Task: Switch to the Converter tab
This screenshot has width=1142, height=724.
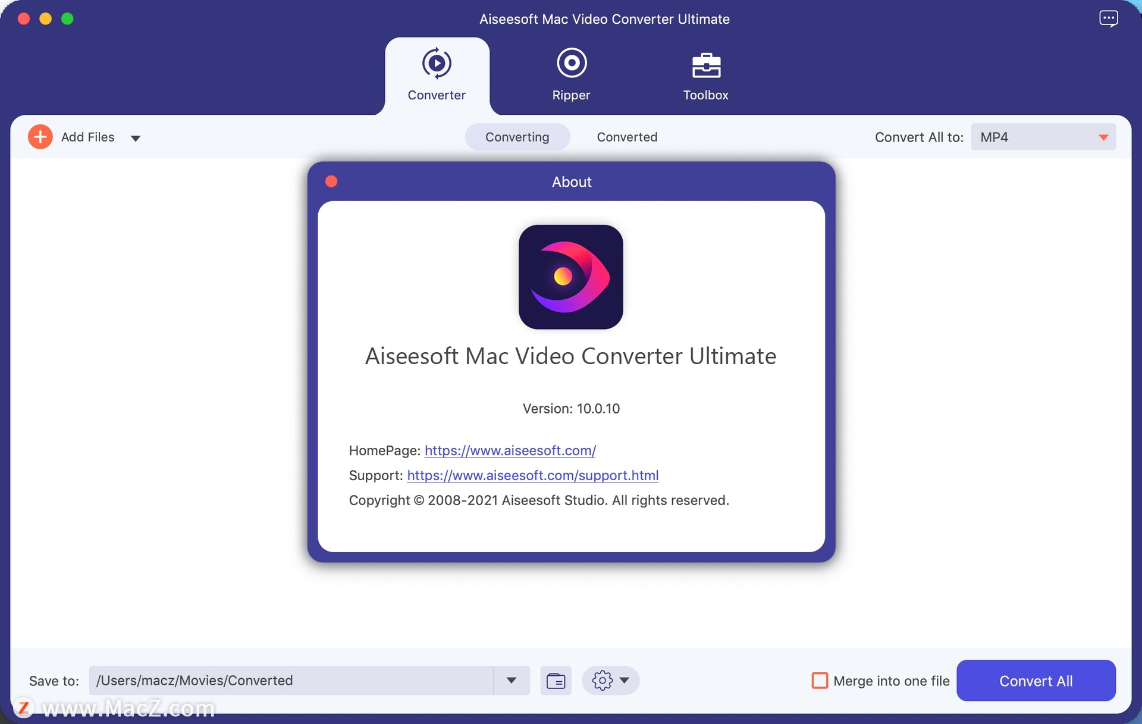Action: pos(437,76)
